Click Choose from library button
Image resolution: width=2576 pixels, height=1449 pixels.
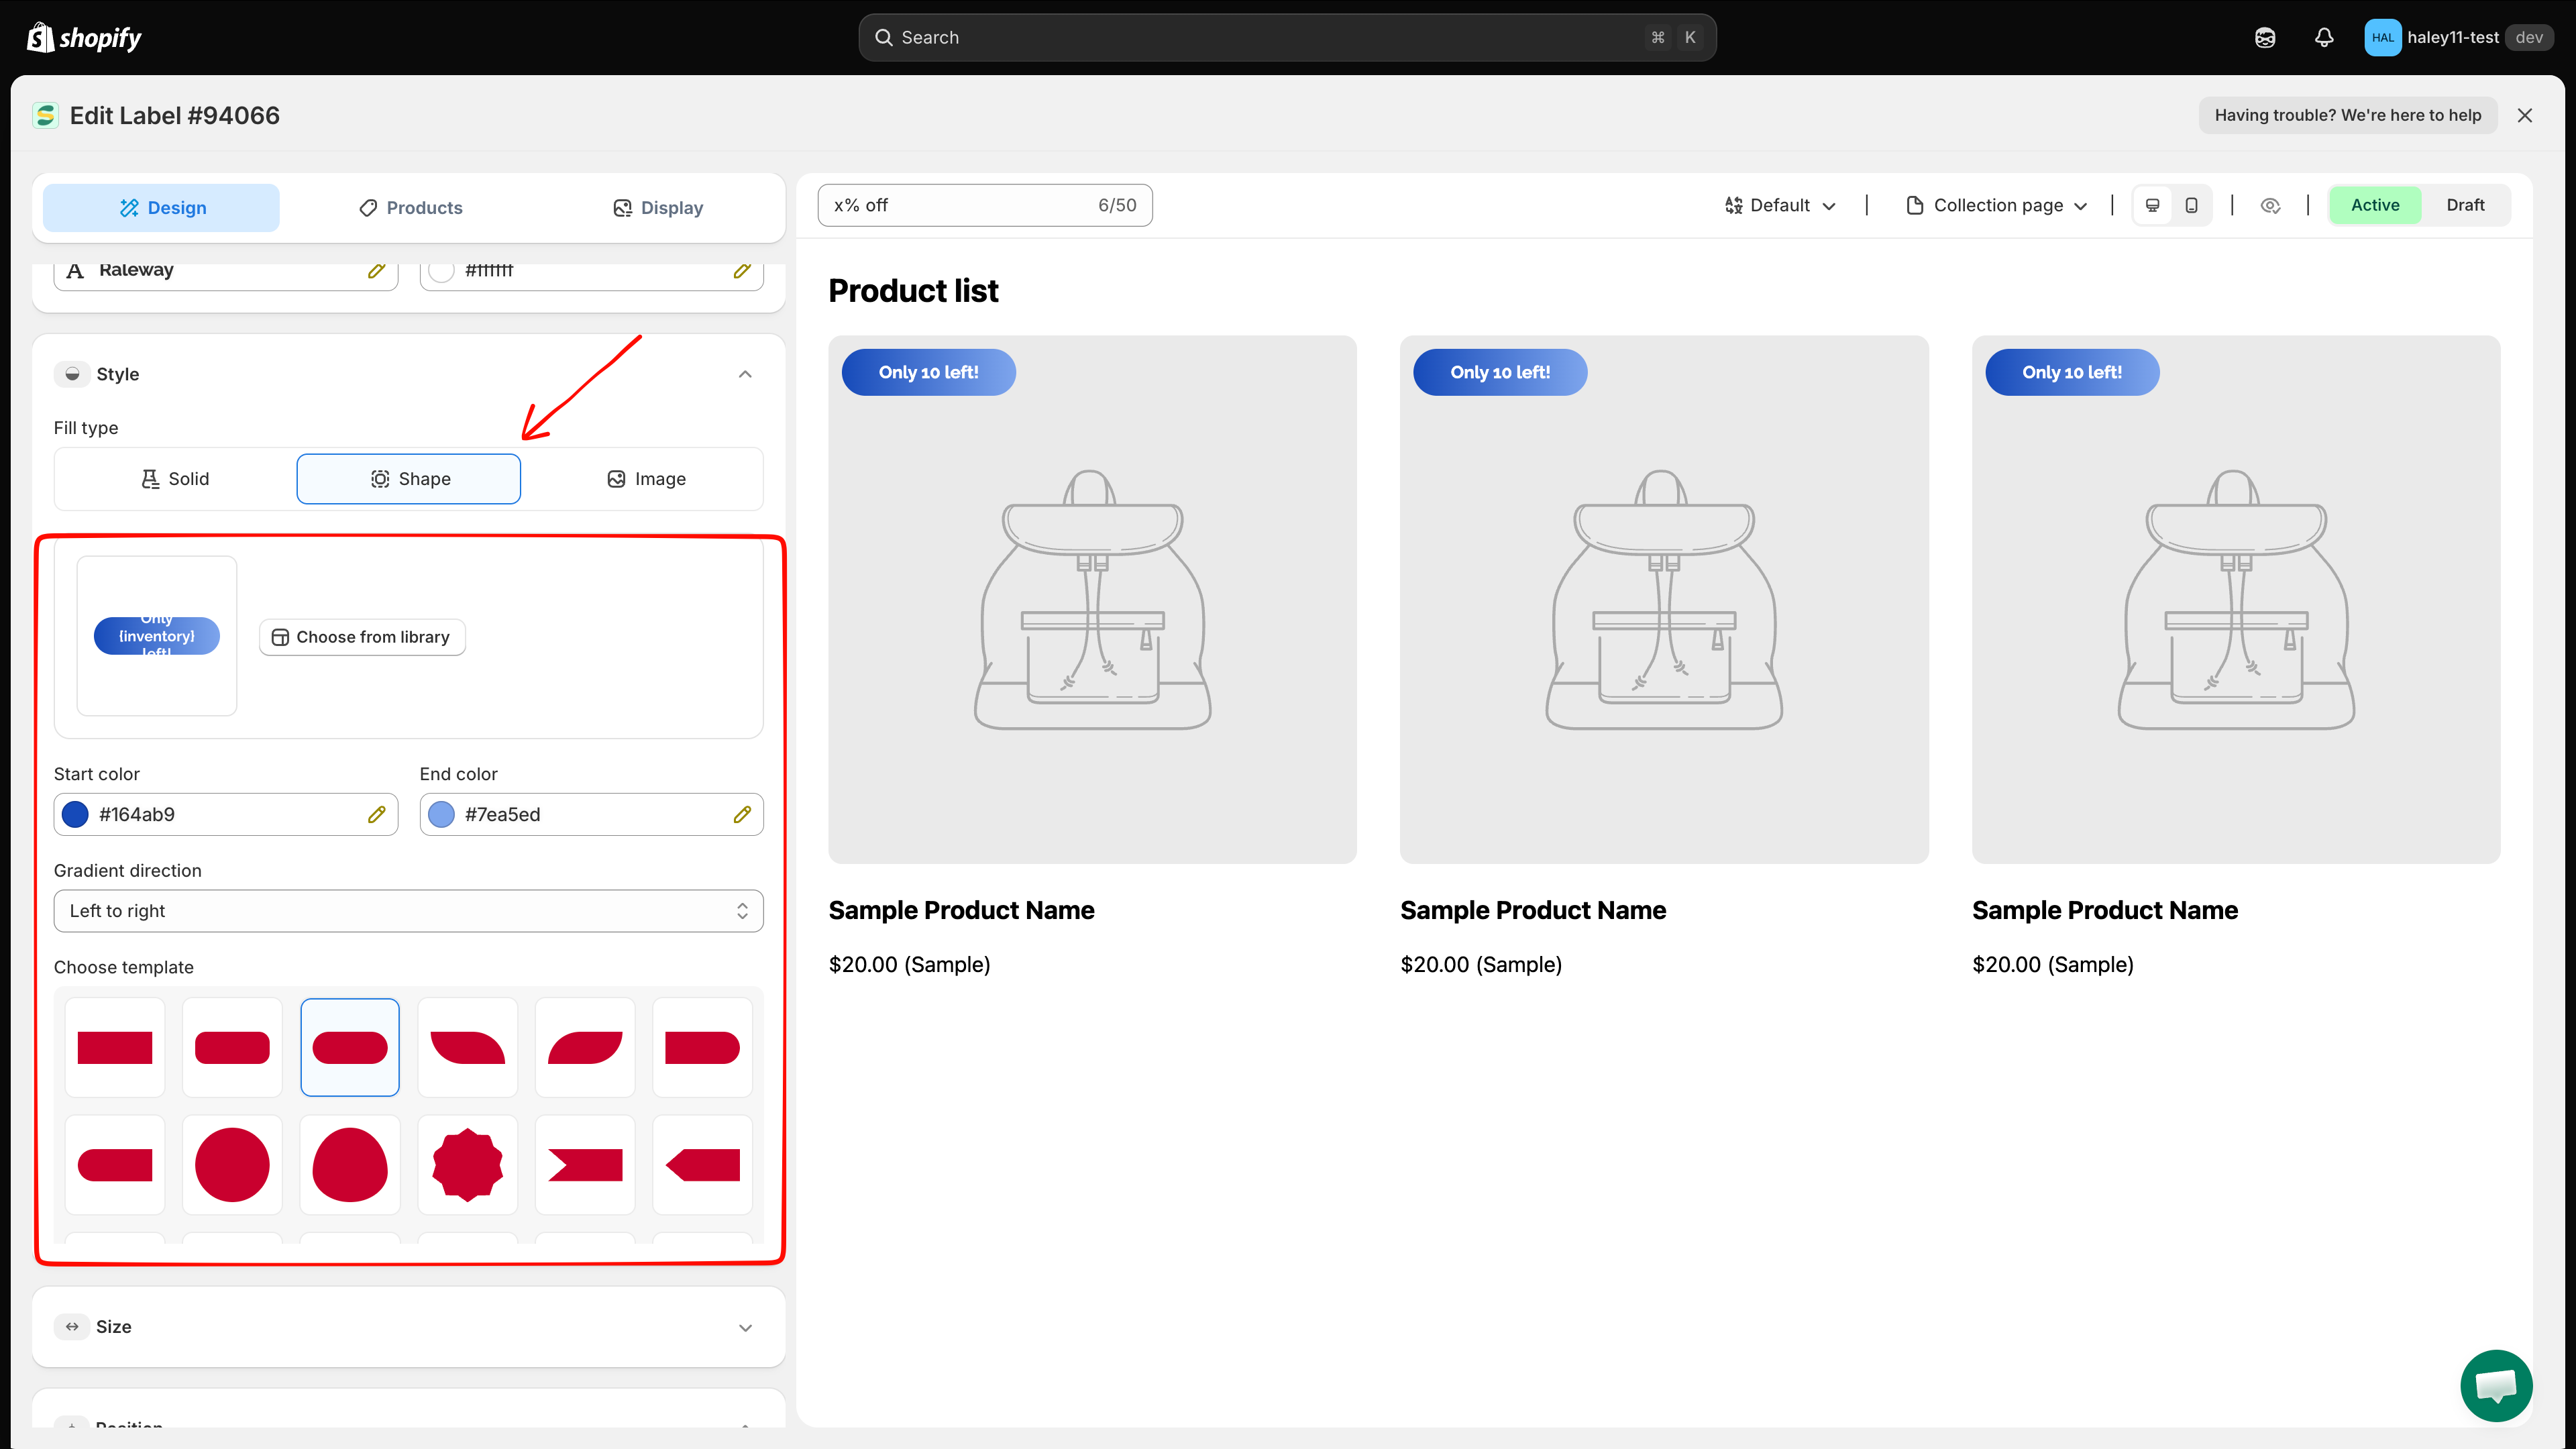[x=363, y=637]
